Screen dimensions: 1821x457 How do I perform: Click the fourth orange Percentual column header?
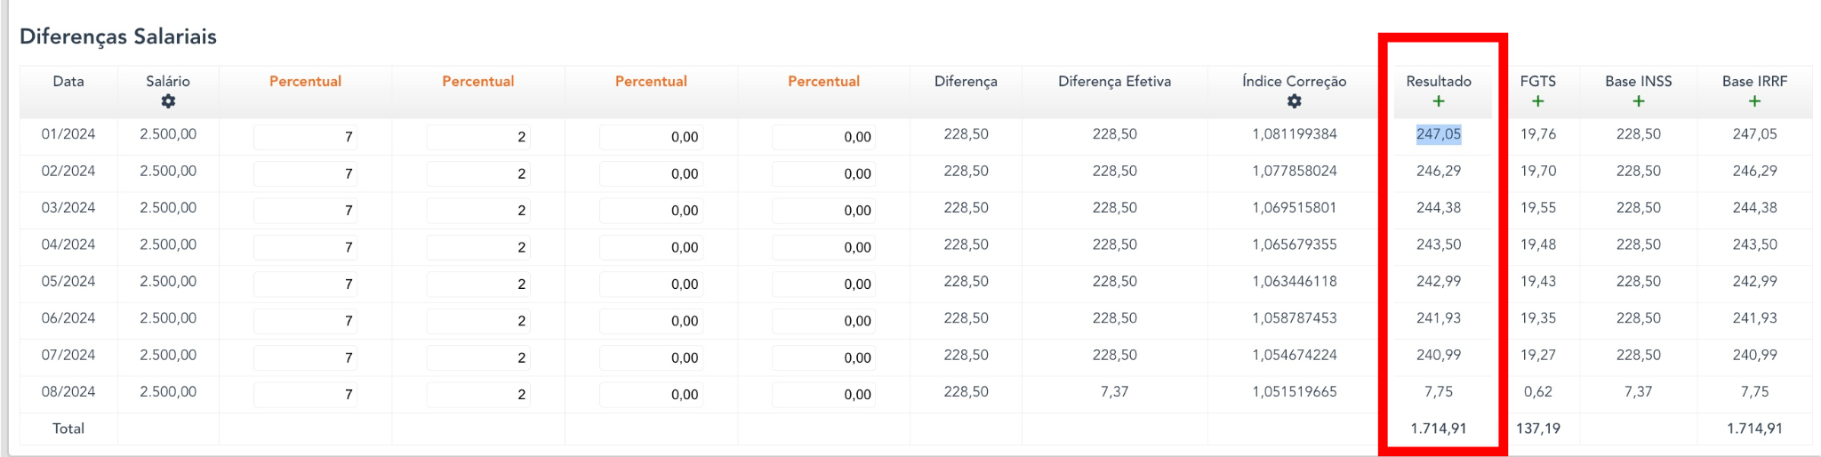pyautogui.click(x=823, y=81)
